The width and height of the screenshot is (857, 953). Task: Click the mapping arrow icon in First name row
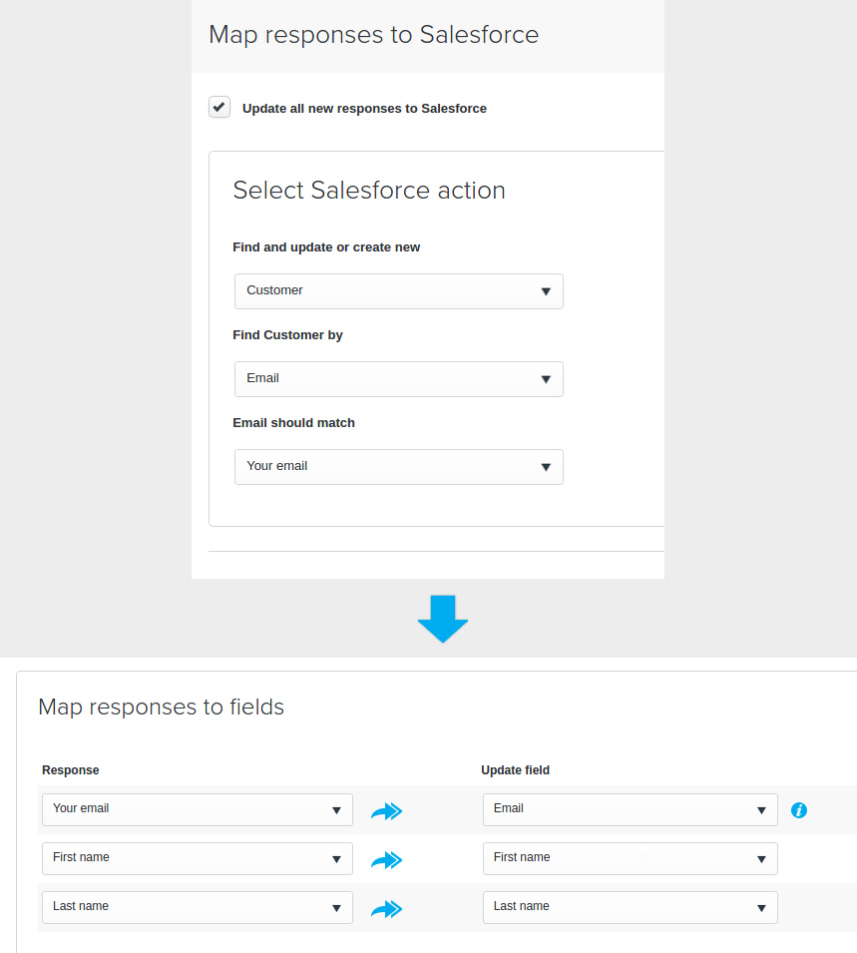(x=386, y=859)
